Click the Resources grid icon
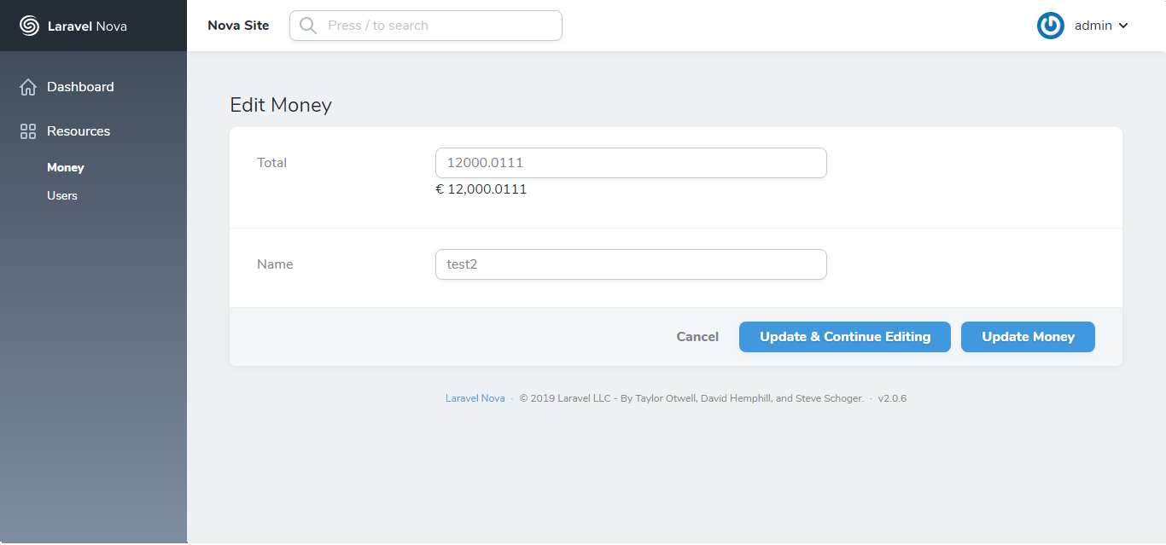1166x545 pixels. coord(28,131)
